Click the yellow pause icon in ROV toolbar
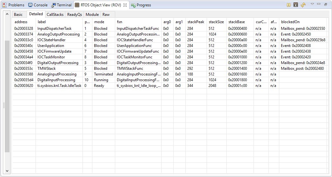This screenshot has height=177, width=332. (x=289, y=5)
